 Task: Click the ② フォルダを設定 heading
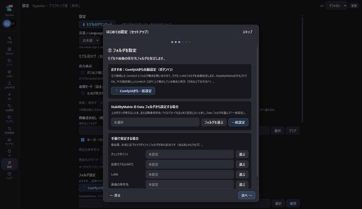[x=122, y=50]
